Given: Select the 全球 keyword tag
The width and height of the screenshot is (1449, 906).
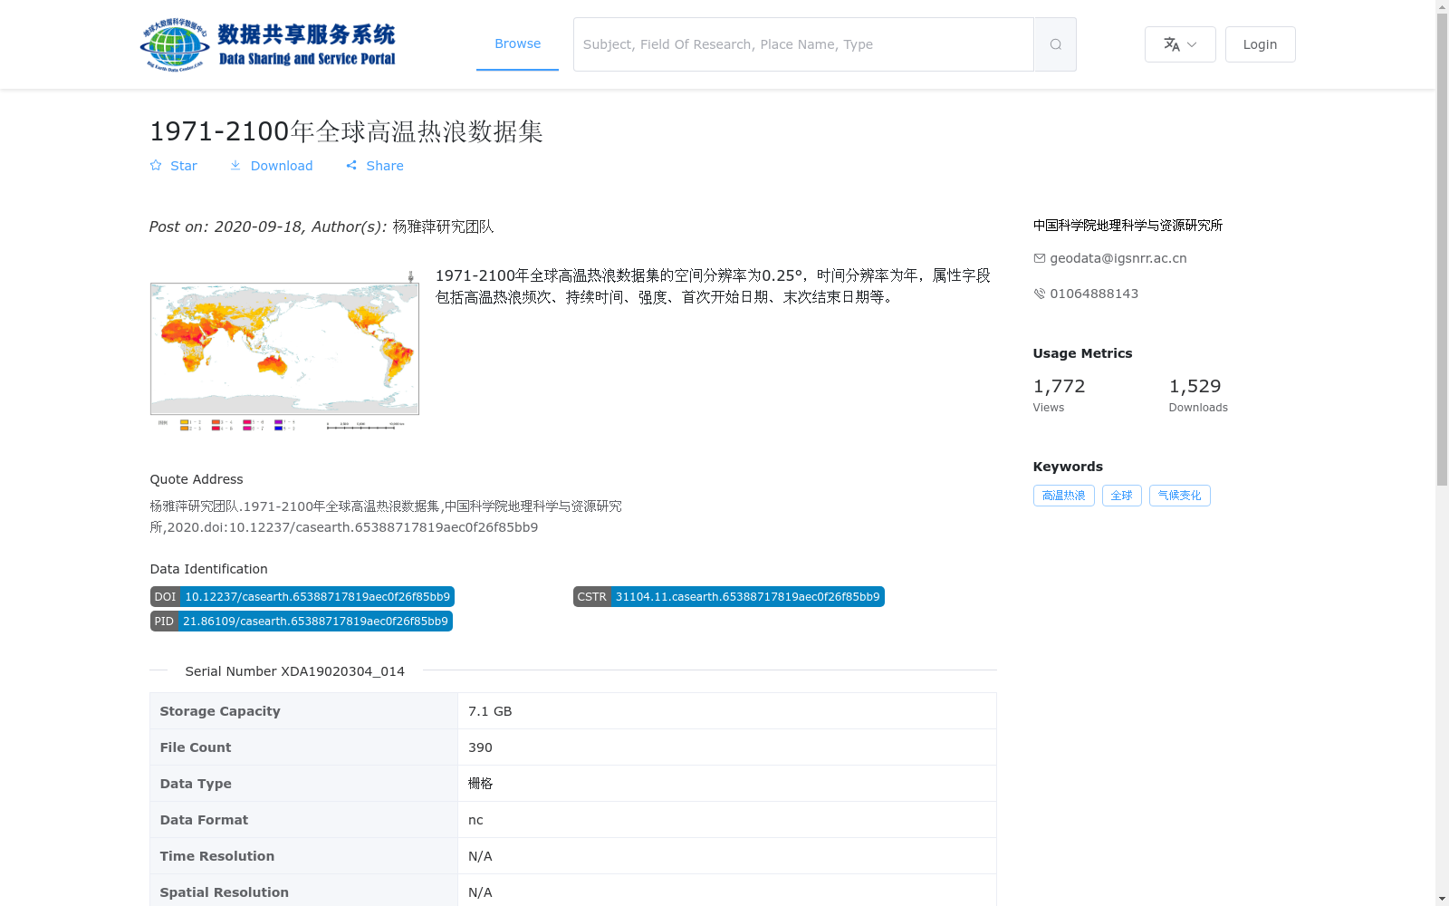Looking at the screenshot, I should tap(1121, 496).
